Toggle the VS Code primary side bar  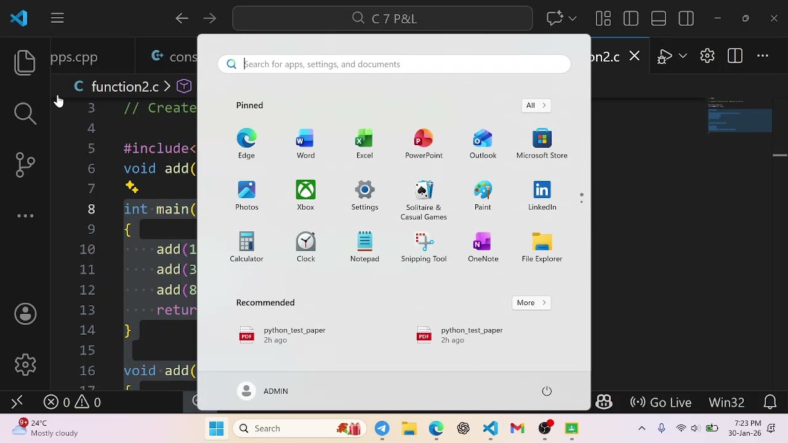[631, 18]
